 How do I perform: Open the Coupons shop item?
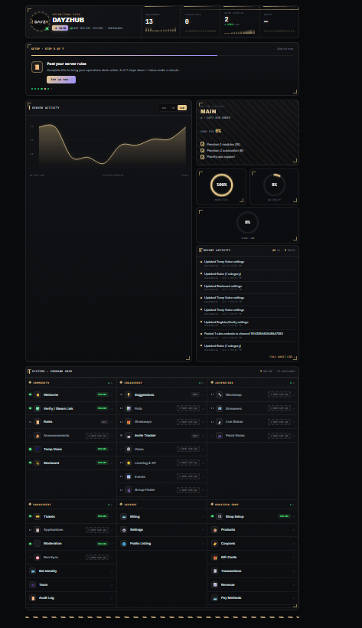(253, 544)
